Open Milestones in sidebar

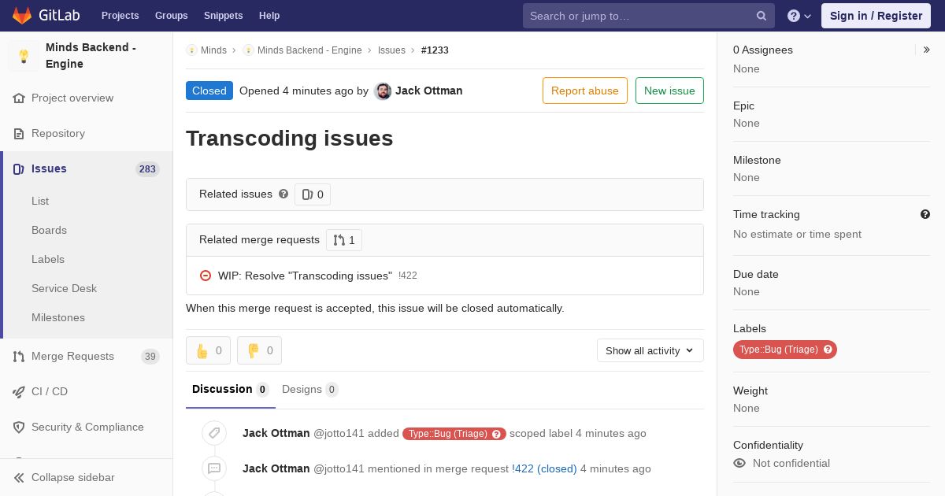tap(58, 318)
